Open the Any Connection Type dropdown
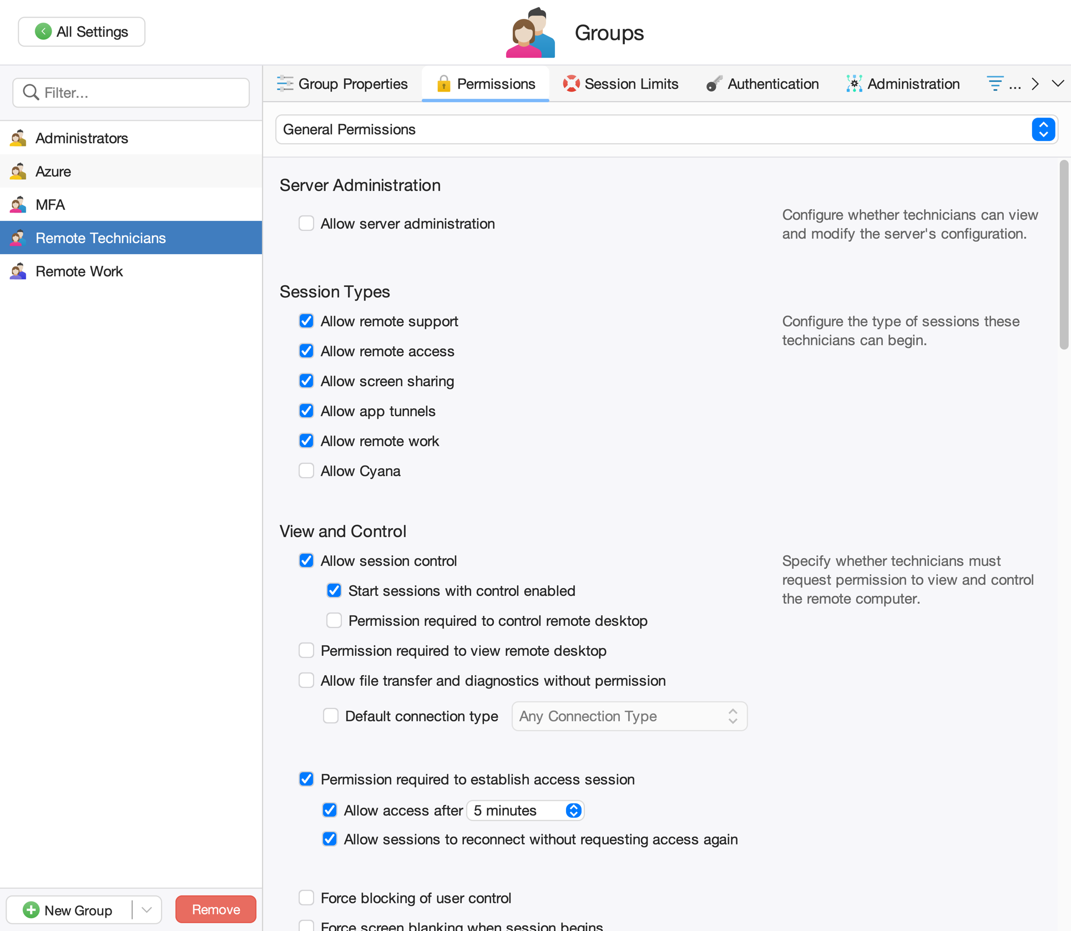 click(x=629, y=716)
